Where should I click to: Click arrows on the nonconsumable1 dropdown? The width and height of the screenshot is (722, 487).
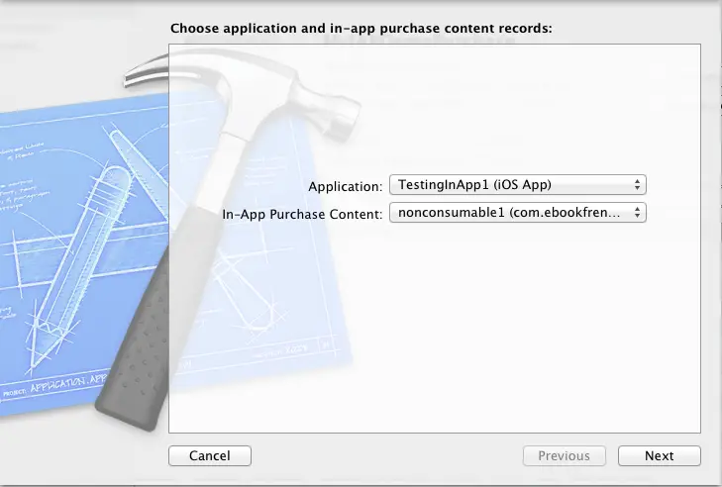[638, 212]
